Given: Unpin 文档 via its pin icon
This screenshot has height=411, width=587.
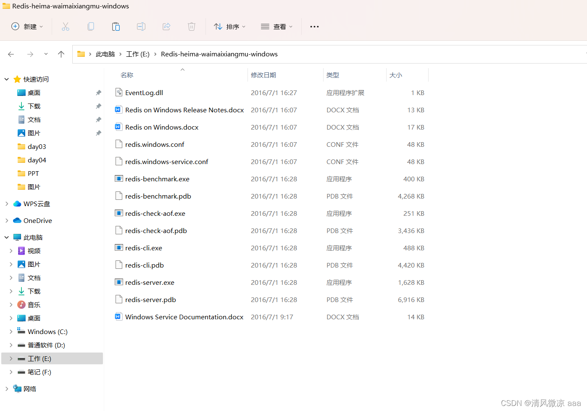Looking at the screenshot, I should point(98,119).
